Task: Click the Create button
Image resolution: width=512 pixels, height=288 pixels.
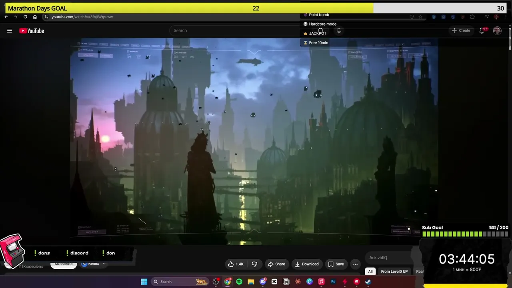Action: point(461,30)
